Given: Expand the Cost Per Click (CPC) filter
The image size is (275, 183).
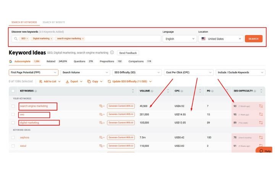Looking at the screenshot, I should tap(189, 72).
